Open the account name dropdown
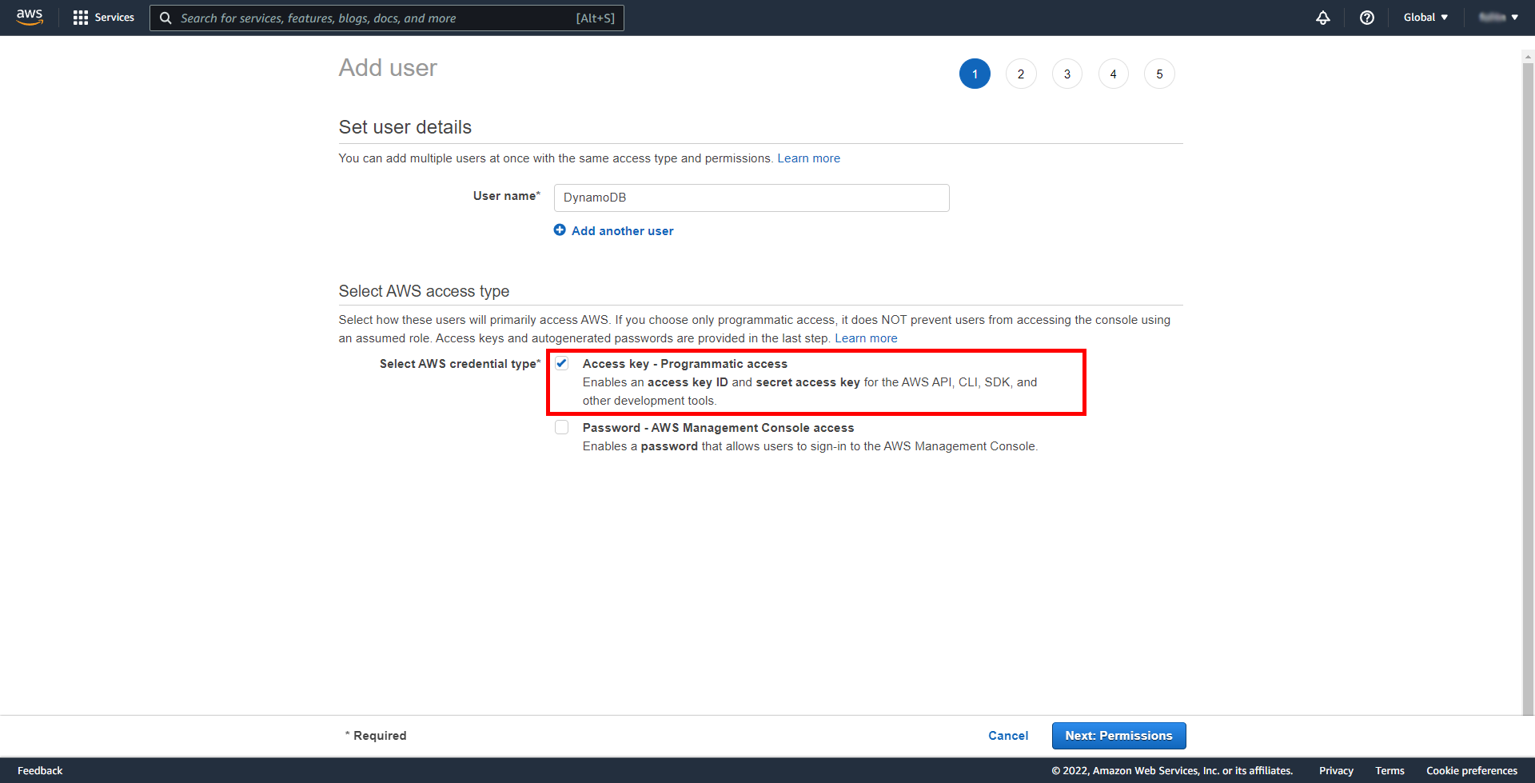The image size is (1535, 783). [1498, 18]
